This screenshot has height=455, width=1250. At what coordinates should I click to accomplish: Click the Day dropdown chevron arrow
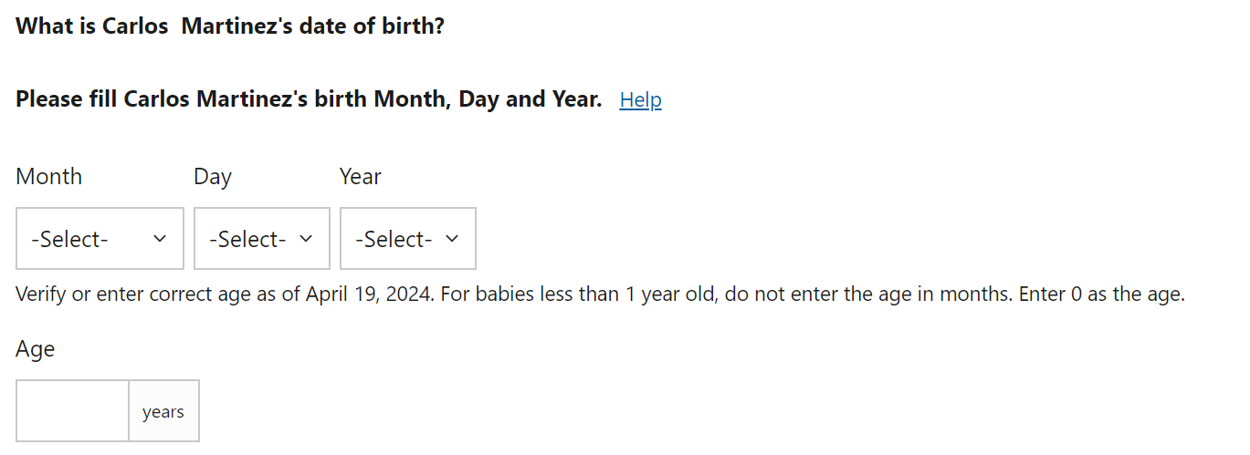307,239
